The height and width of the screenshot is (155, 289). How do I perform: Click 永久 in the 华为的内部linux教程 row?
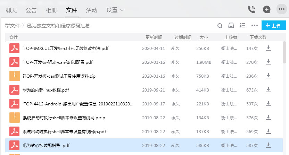click(x=175, y=90)
